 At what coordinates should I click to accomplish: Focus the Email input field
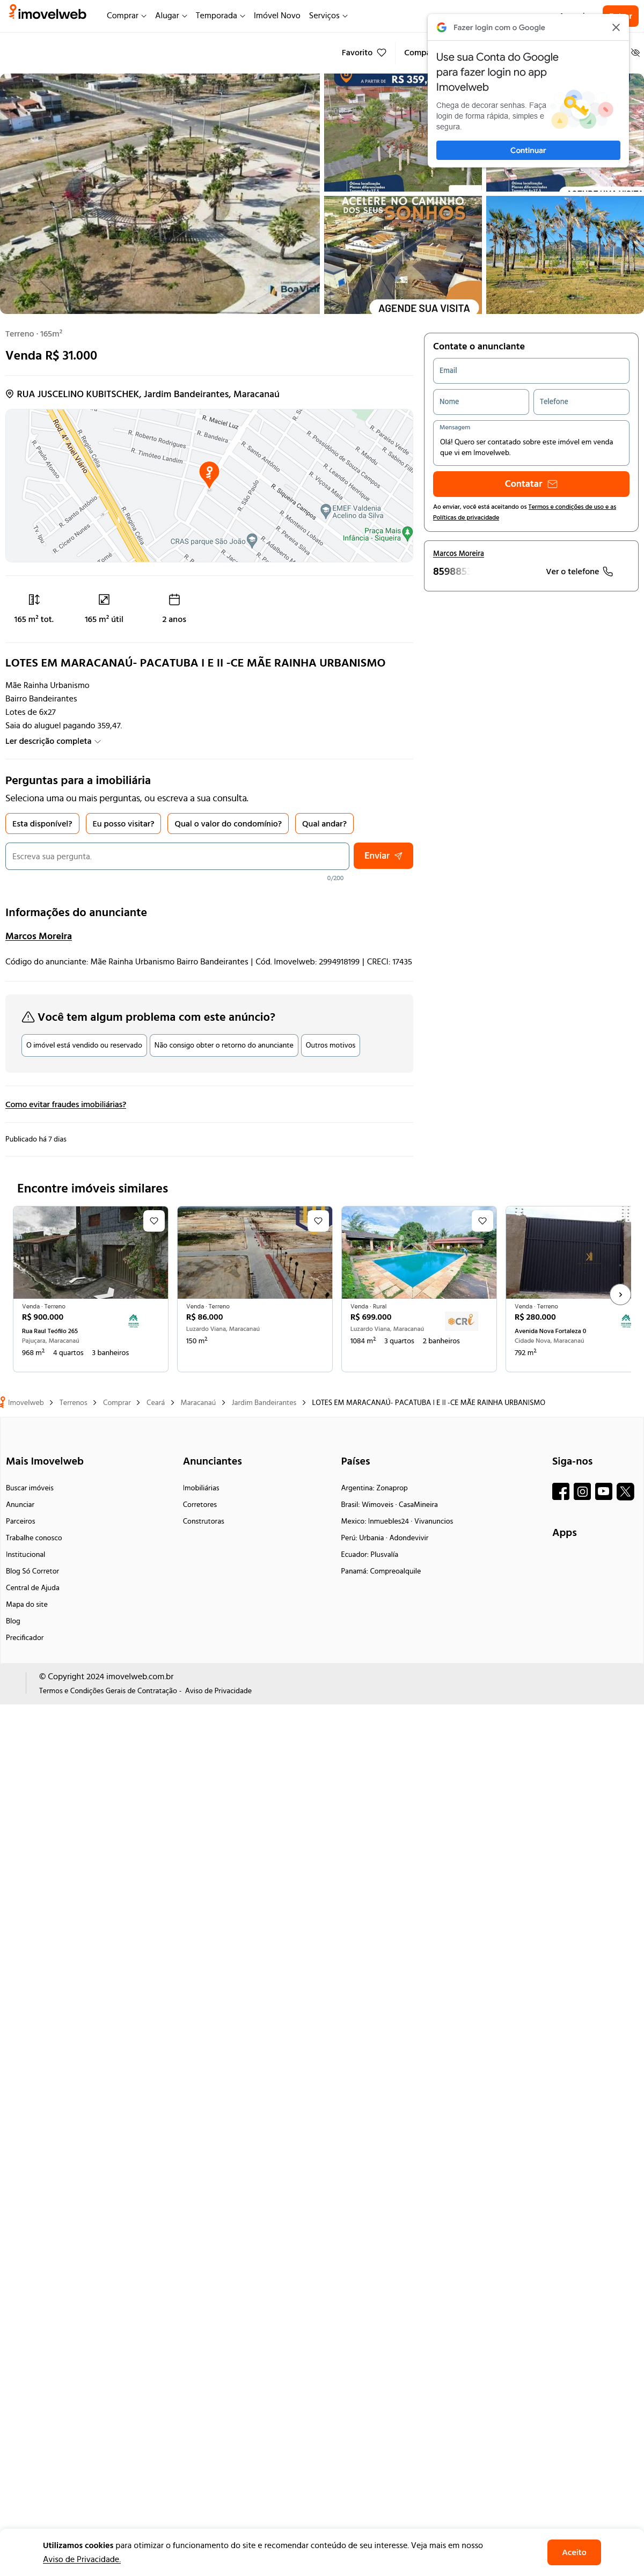531,371
